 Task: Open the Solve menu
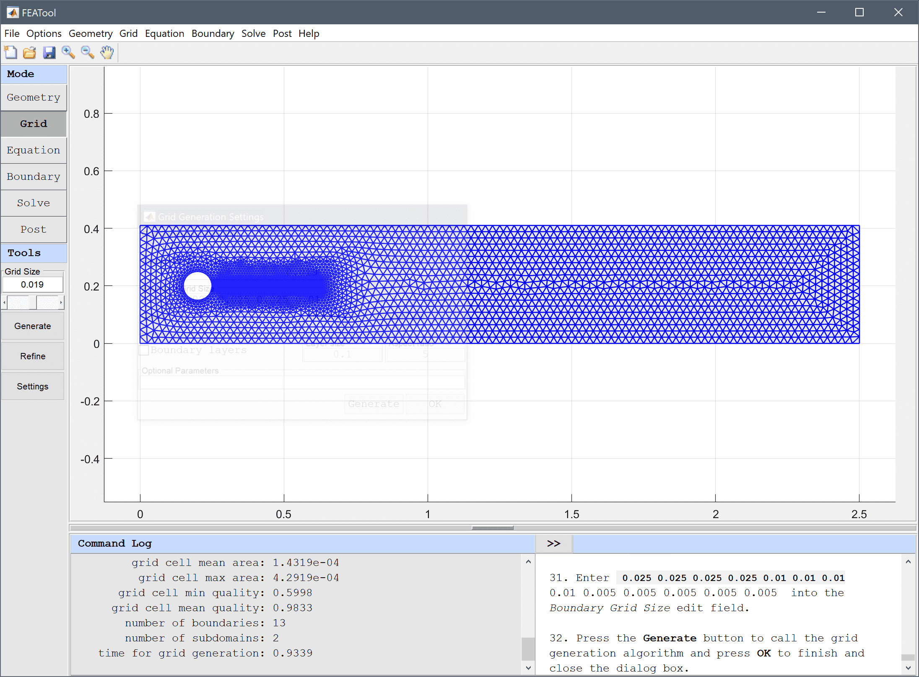pos(253,34)
